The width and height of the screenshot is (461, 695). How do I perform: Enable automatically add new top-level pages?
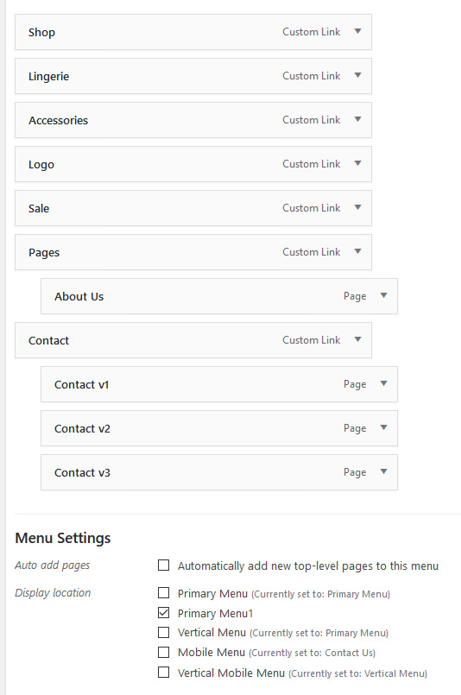(x=163, y=565)
